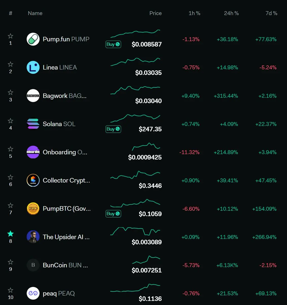Toggle the watchlist star for Solana

pyautogui.click(x=10, y=120)
